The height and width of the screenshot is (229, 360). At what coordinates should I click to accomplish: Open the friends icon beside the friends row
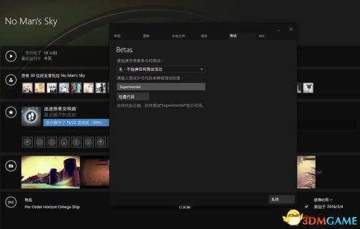(x=11, y=80)
